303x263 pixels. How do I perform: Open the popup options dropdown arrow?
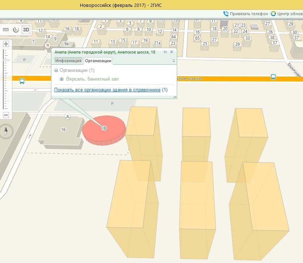[x=174, y=61]
